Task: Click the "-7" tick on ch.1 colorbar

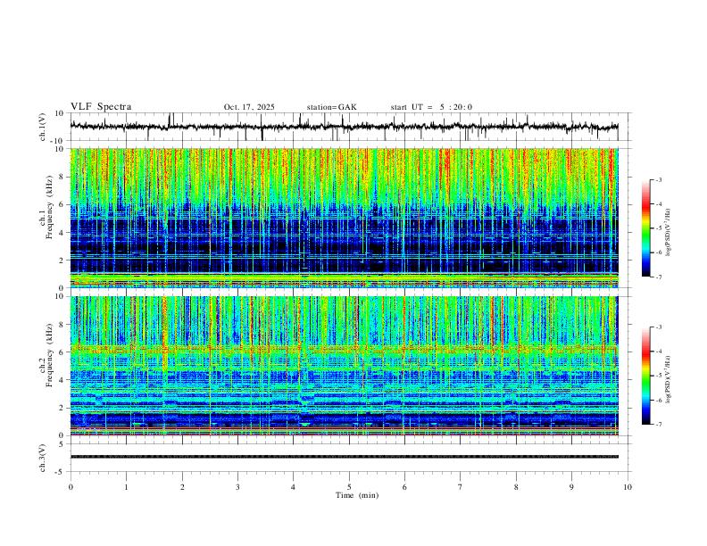Action: click(x=658, y=277)
